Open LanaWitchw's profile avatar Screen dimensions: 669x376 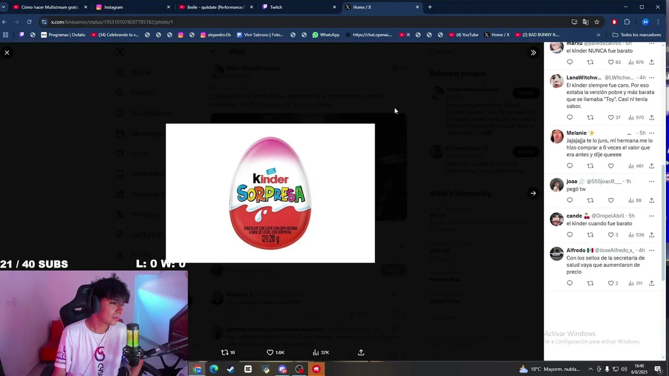(557, 81)
